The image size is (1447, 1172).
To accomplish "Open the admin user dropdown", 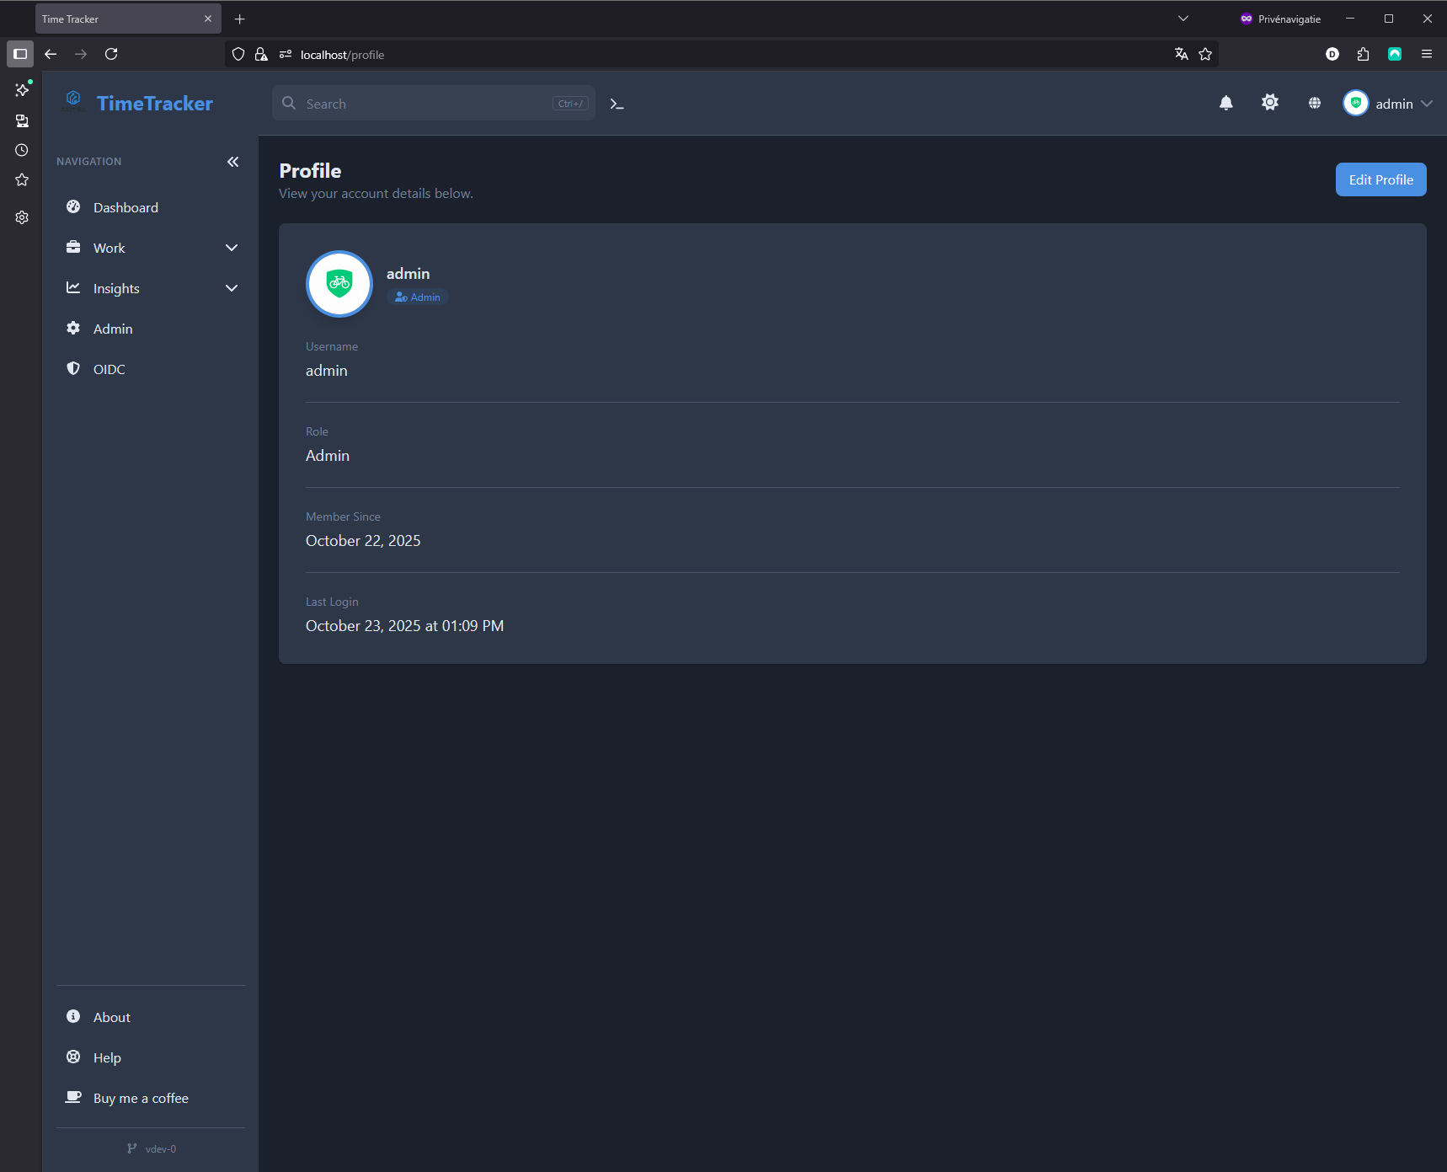I will pyautogui.click(x=1387, y=104).
